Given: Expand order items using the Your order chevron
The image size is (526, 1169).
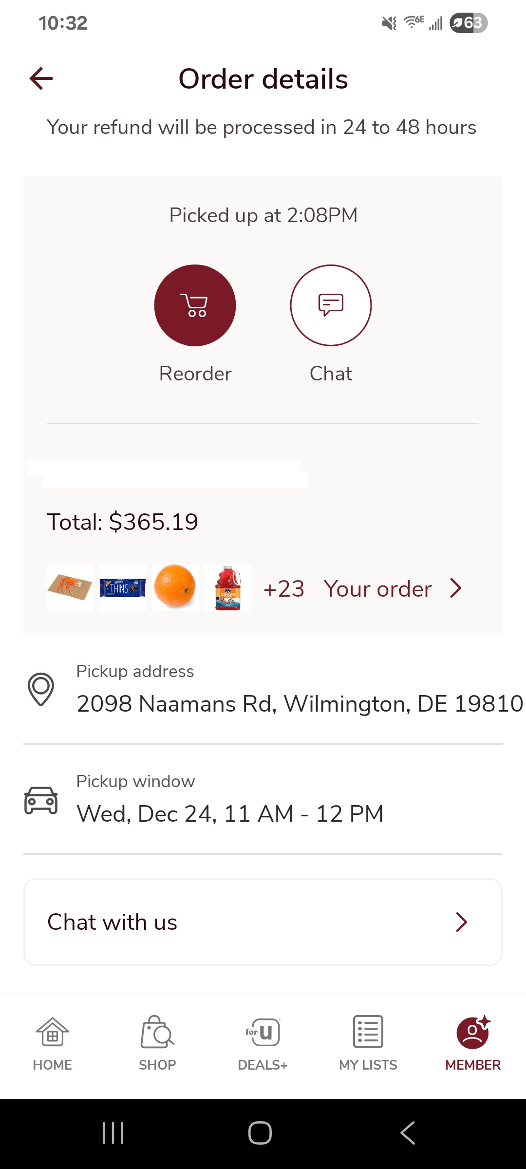Looking at the screenshot, I should coord(456,588).
